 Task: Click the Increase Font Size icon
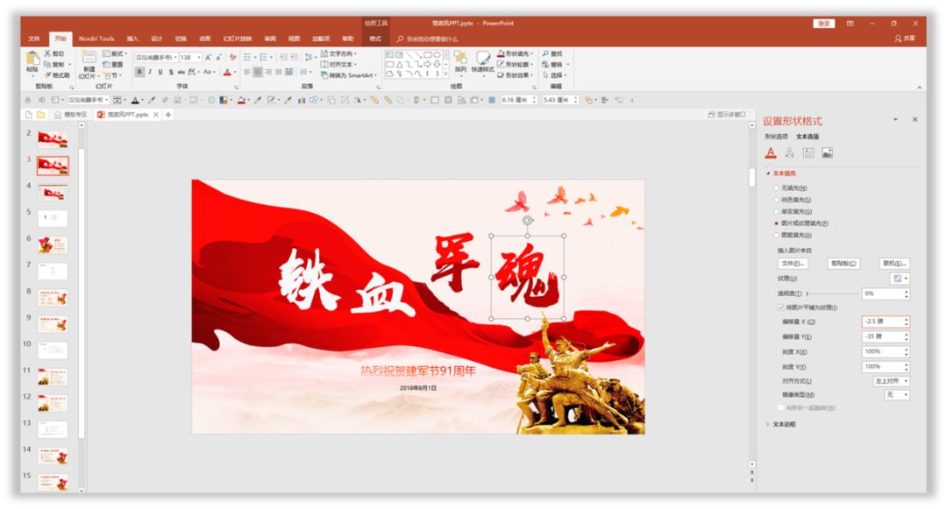(x=209, y=57)
